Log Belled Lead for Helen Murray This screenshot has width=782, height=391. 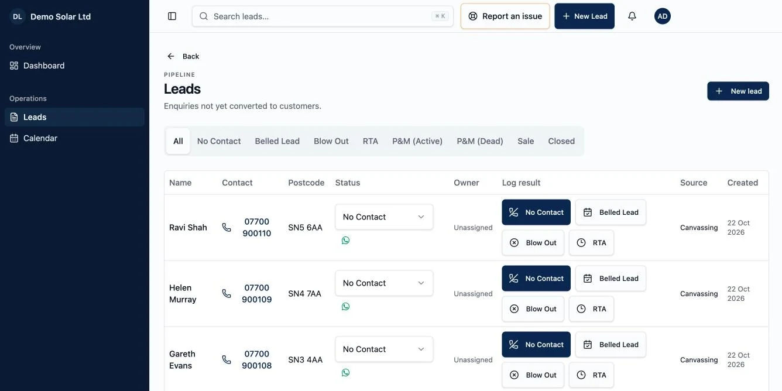pos(610,279)
